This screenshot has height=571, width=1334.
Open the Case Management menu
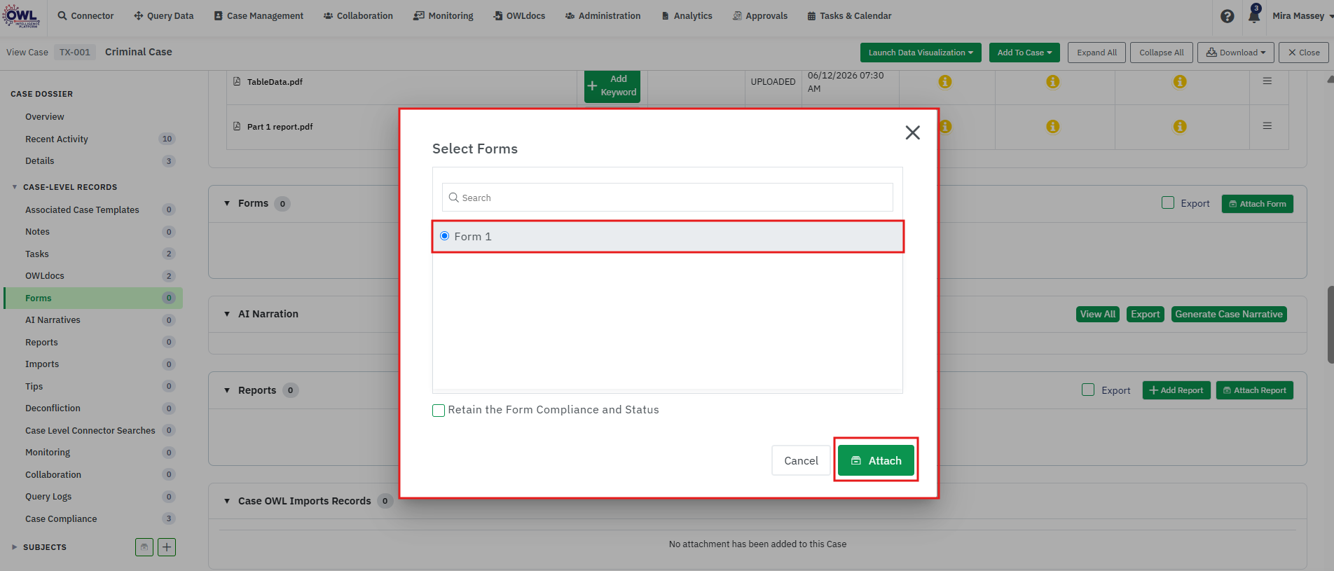259,15
